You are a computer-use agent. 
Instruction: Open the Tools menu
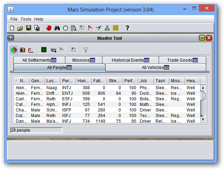click(26, 19)
